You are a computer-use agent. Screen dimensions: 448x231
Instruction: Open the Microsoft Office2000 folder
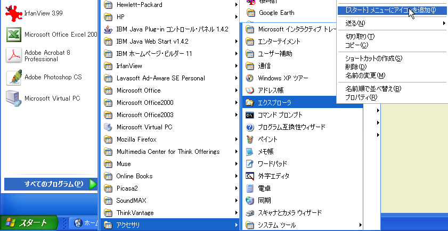(171, 103)
